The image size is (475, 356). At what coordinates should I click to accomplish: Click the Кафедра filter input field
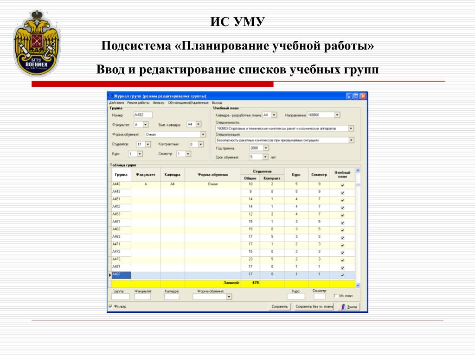tap(172, 297)
